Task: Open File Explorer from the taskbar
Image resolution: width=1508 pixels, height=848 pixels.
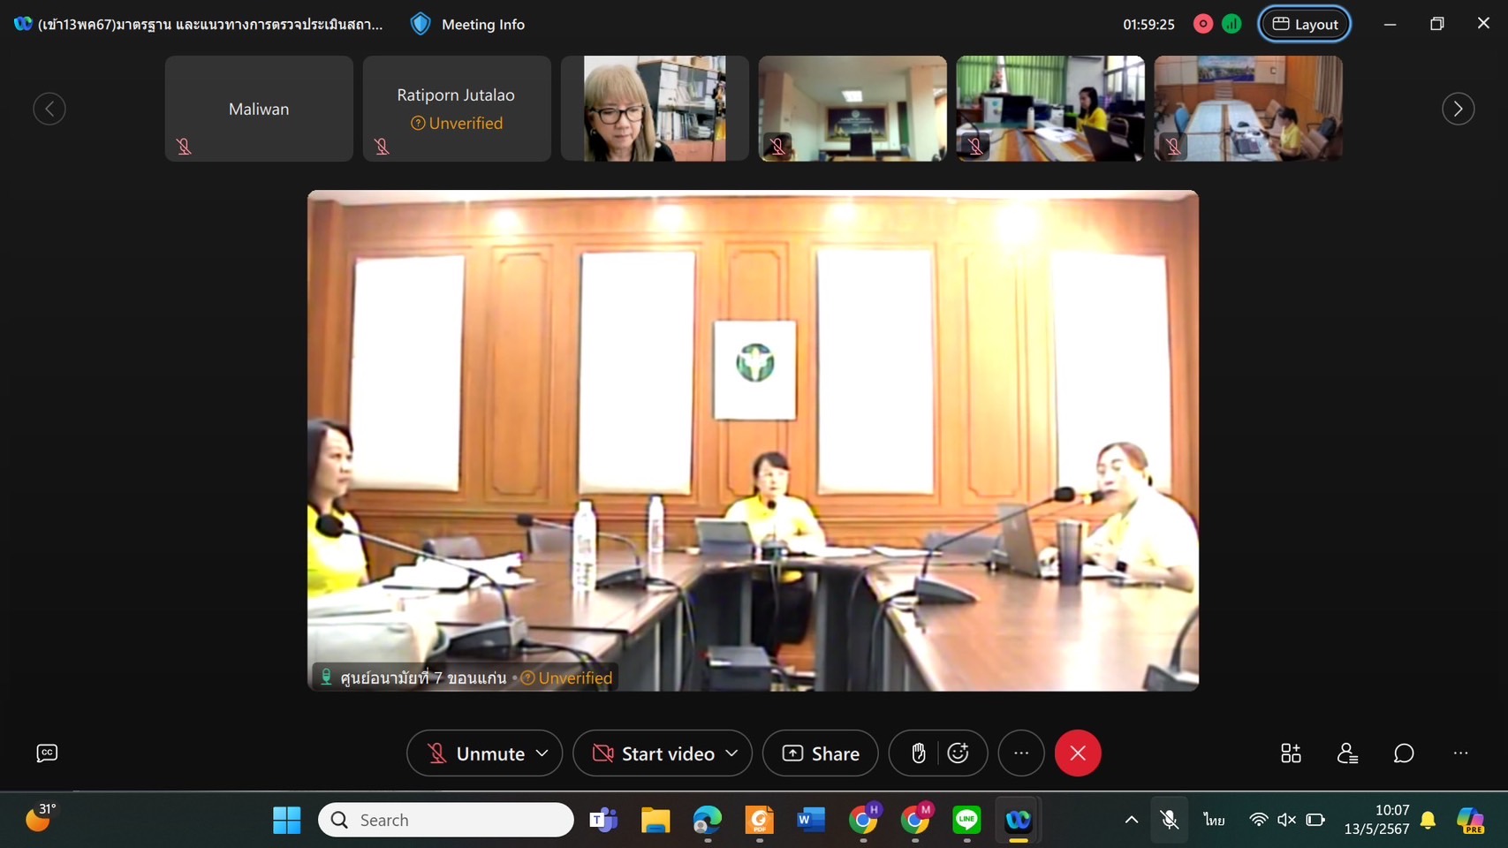Action: [x=655, y=820]
